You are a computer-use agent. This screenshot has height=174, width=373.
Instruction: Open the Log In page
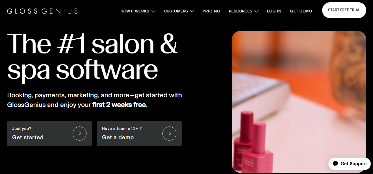tap(274, 11)
